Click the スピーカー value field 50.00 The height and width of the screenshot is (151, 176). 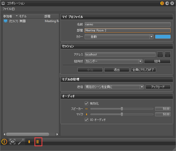click(x=163, y=109)
